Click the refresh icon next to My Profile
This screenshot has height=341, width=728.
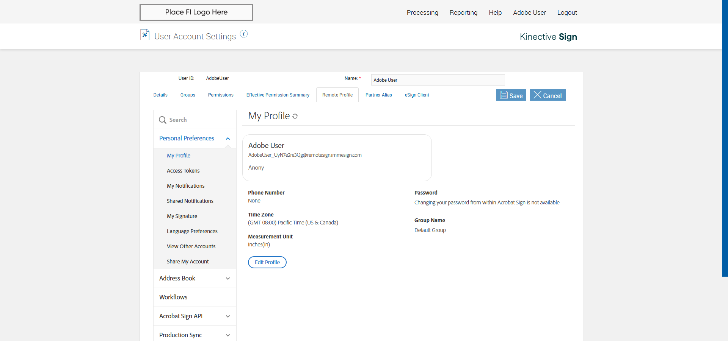click(x=295, y=116)
